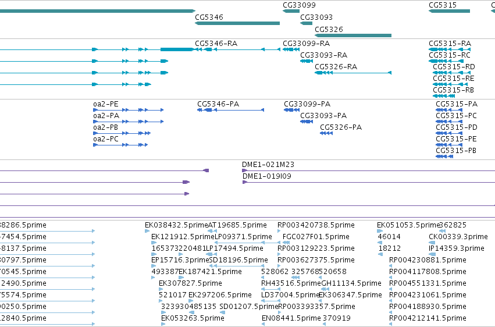Click EST label FGC027F01.5prime

[x=316, y=237]
